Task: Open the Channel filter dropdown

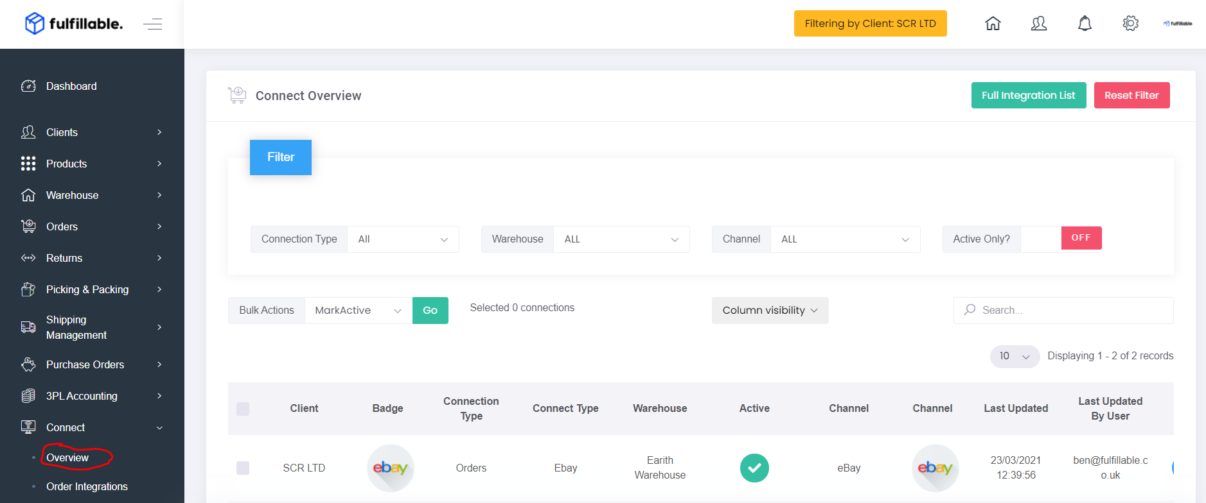Action: (845, 239)
